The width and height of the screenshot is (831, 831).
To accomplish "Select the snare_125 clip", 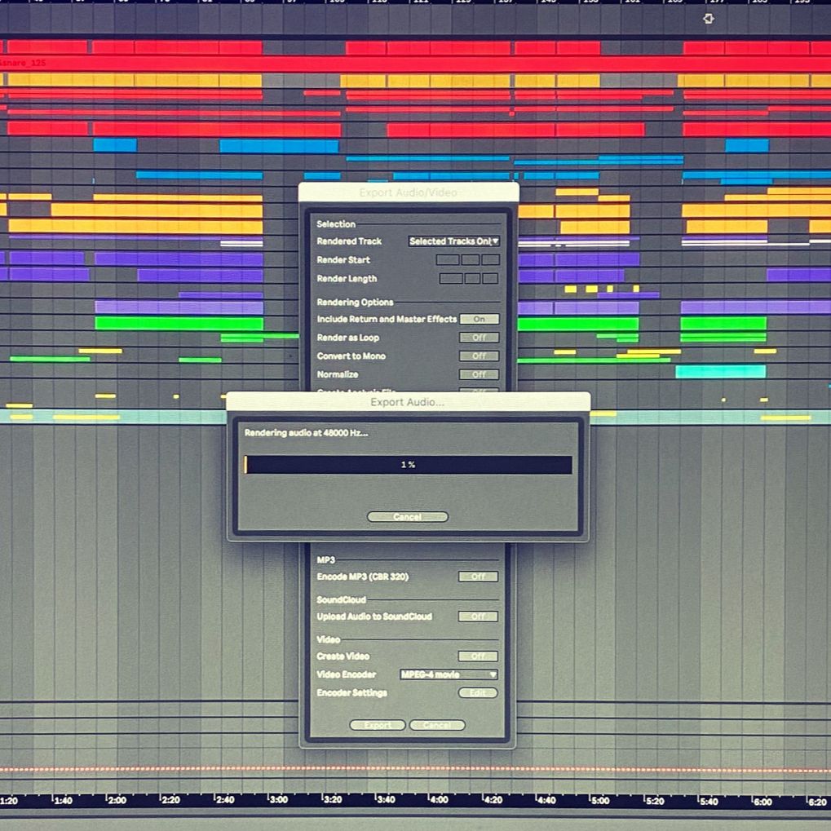I will click(416, 64).
